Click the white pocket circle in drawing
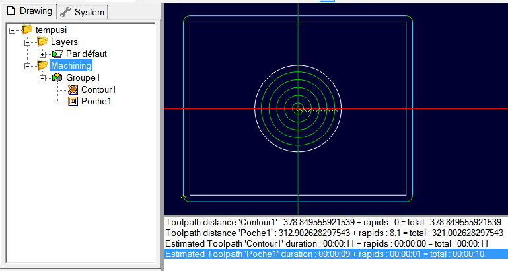This screenshot has width=508, height=271. coord(255,109)
